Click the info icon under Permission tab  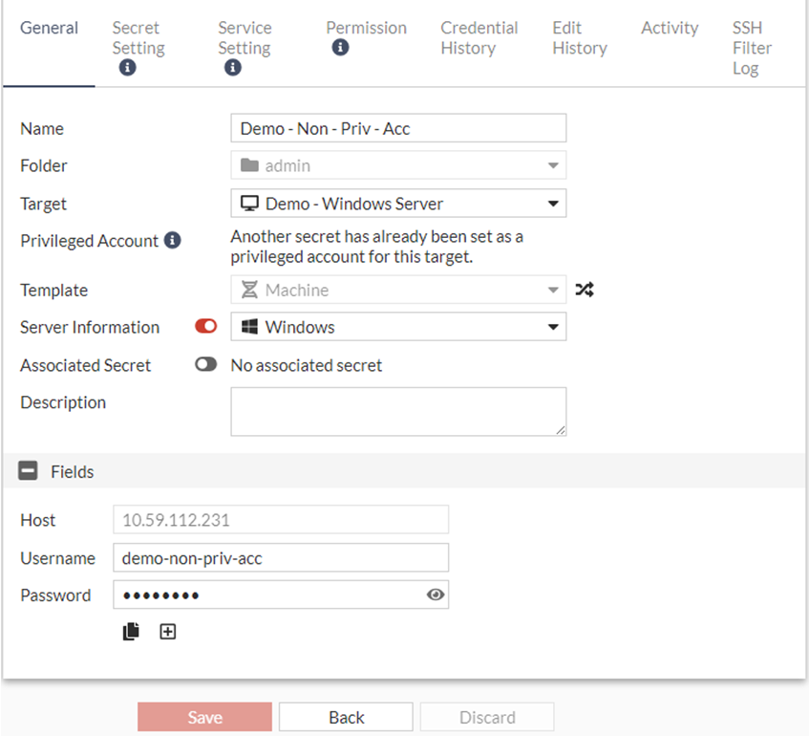(341, 48)
